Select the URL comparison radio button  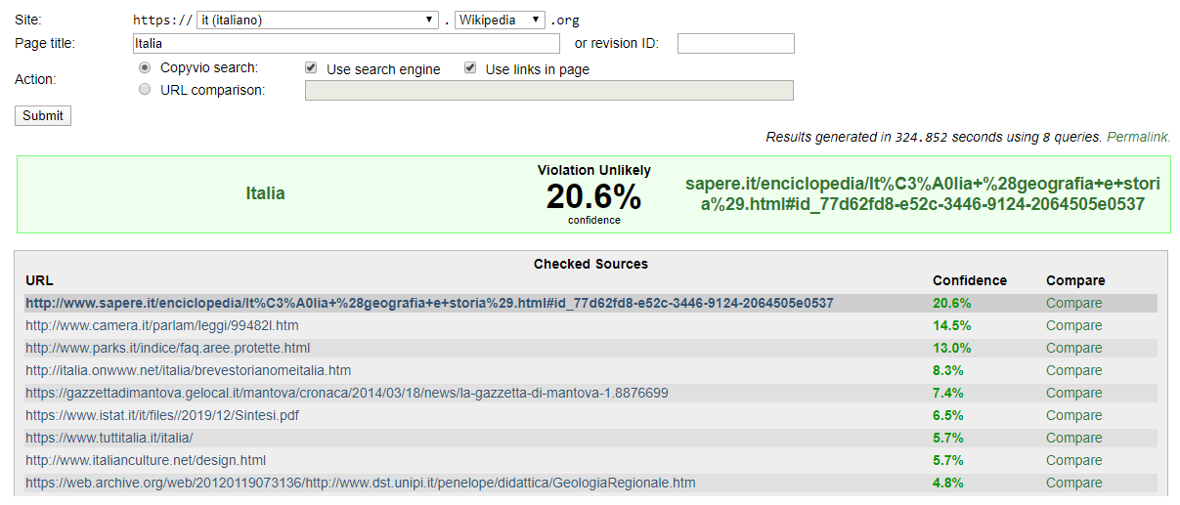(145, 89)
